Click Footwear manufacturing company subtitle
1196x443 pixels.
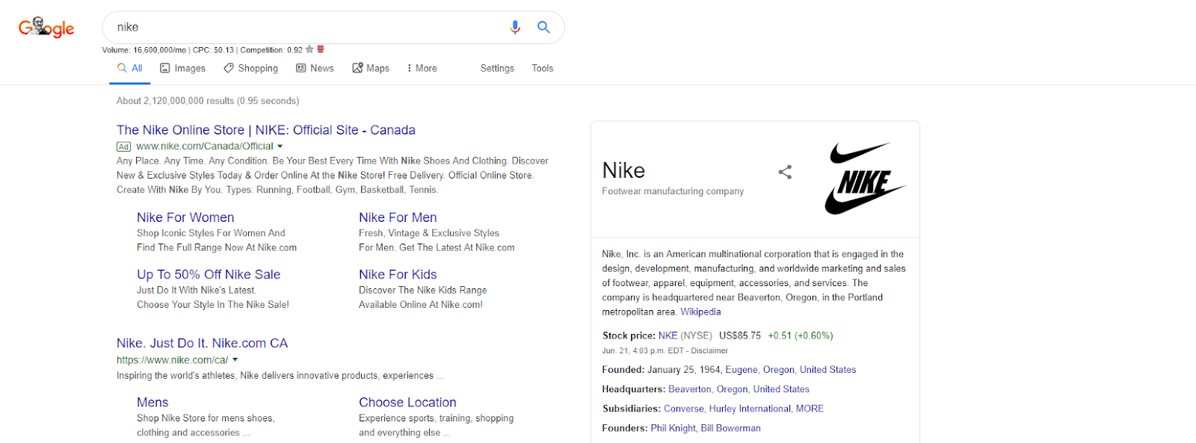coord(673,191)
